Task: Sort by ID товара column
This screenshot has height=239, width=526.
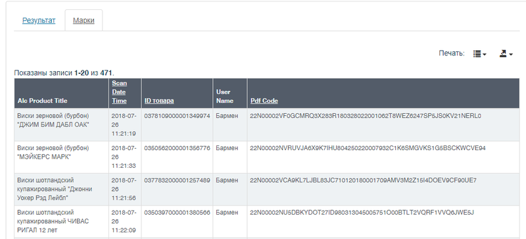Action: pos(159,101)
